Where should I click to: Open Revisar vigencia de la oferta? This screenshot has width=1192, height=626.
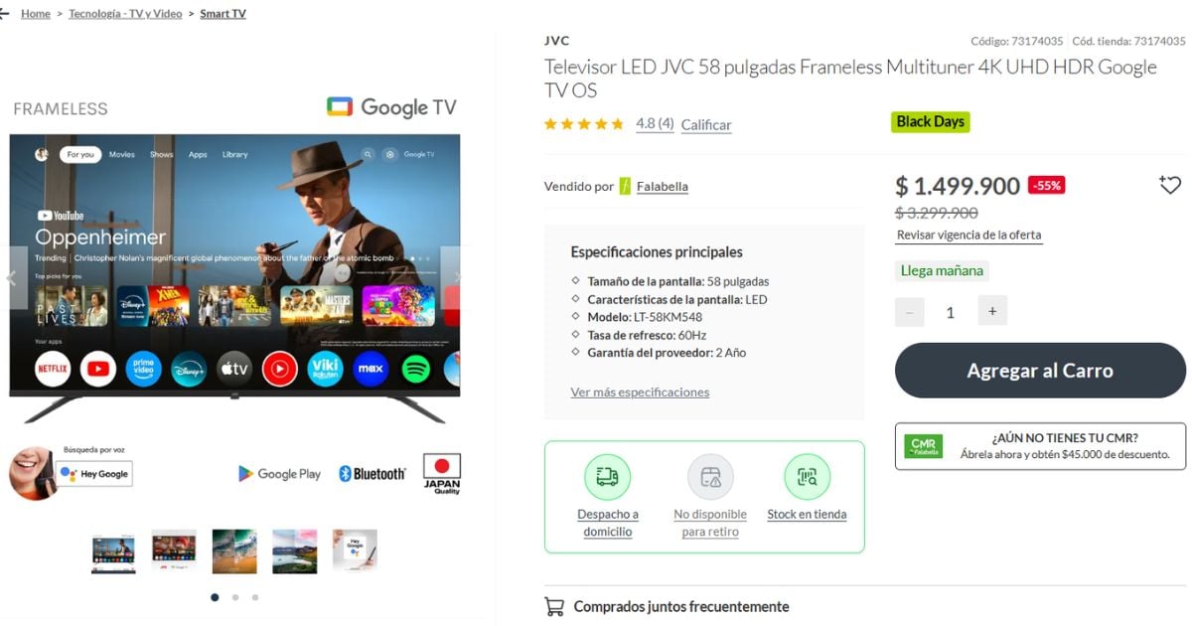pyautogui.click(x=968, y=235)
